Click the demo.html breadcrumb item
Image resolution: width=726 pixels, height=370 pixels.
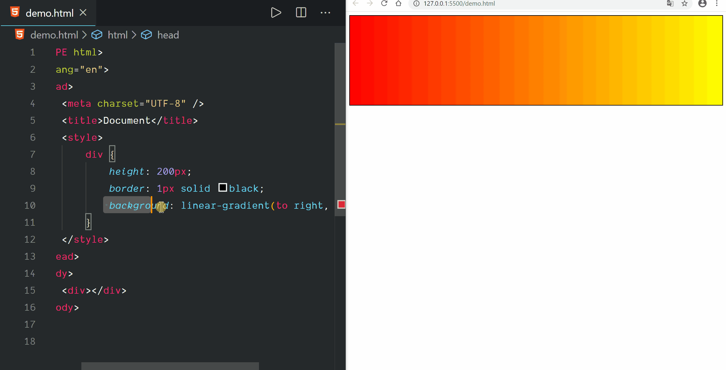click(54, 35)
